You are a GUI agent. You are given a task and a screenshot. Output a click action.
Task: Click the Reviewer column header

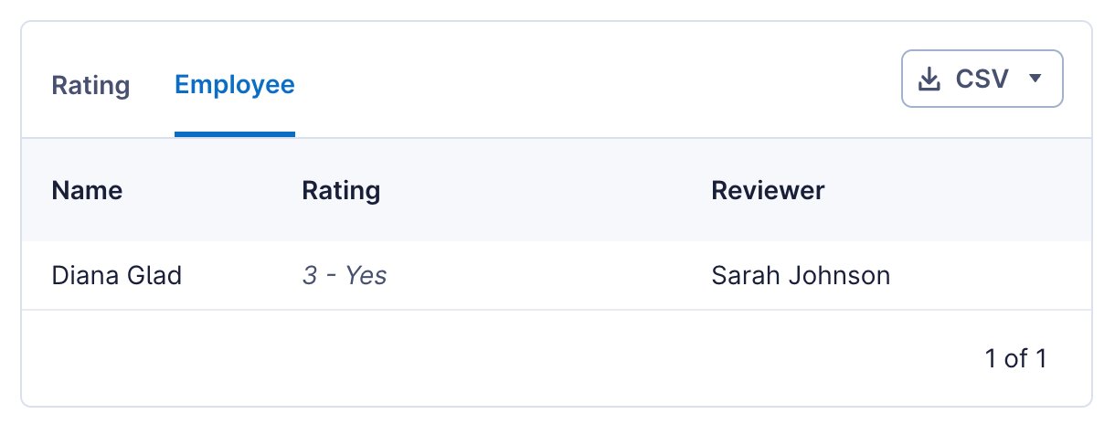(x=768, y=190)
